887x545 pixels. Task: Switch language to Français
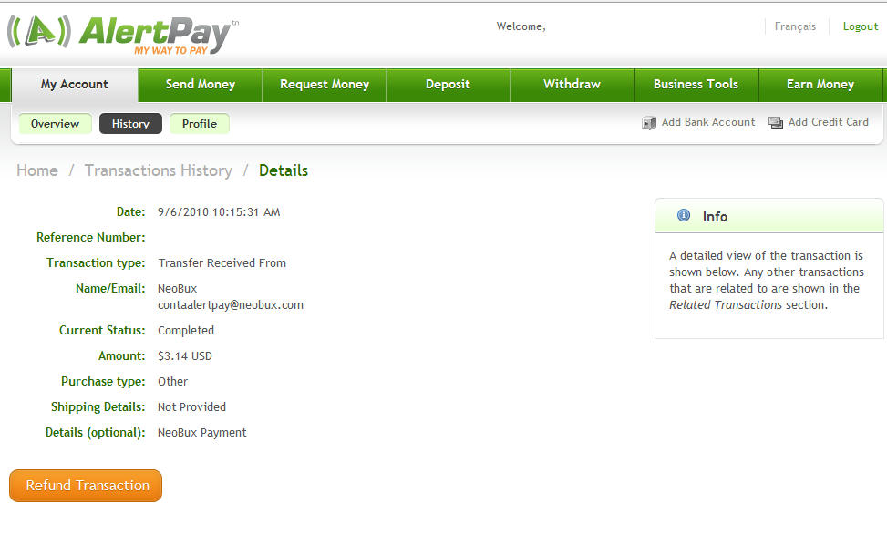point(795,26)
